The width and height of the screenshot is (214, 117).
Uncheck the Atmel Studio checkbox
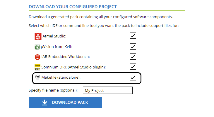[133, 36]
